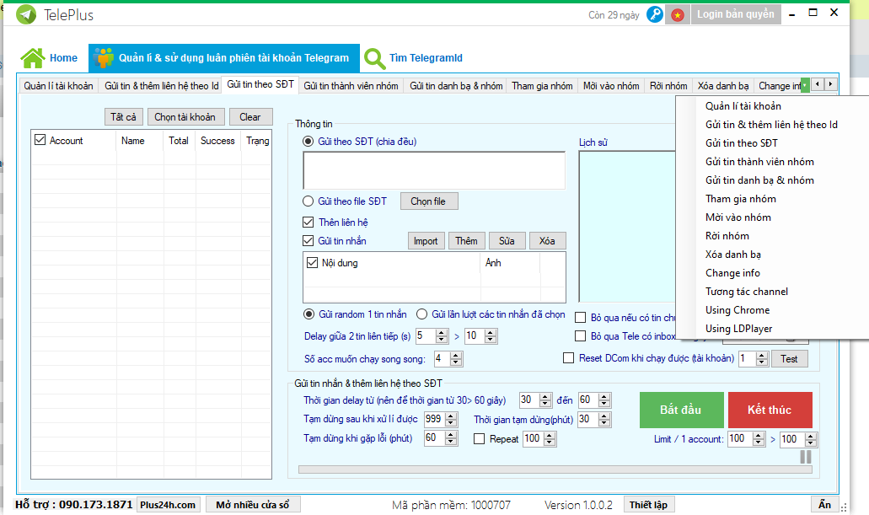This screenshot has height=515, width=869.
Task: Uncheck the Thên liên hệ checkbox
Action: click(x=308, y=223)
